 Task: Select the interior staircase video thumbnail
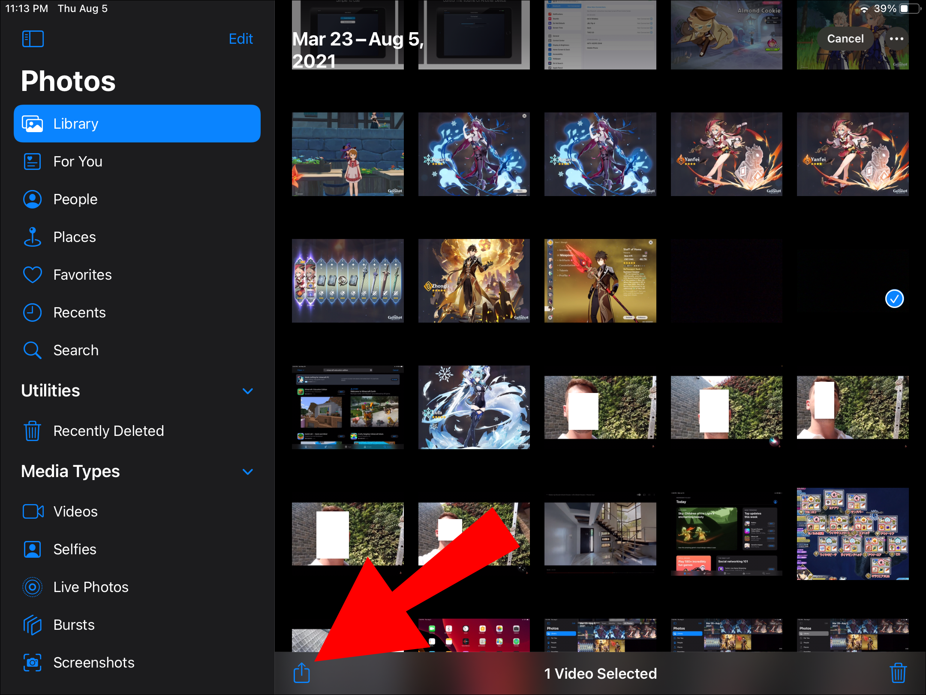600,534
